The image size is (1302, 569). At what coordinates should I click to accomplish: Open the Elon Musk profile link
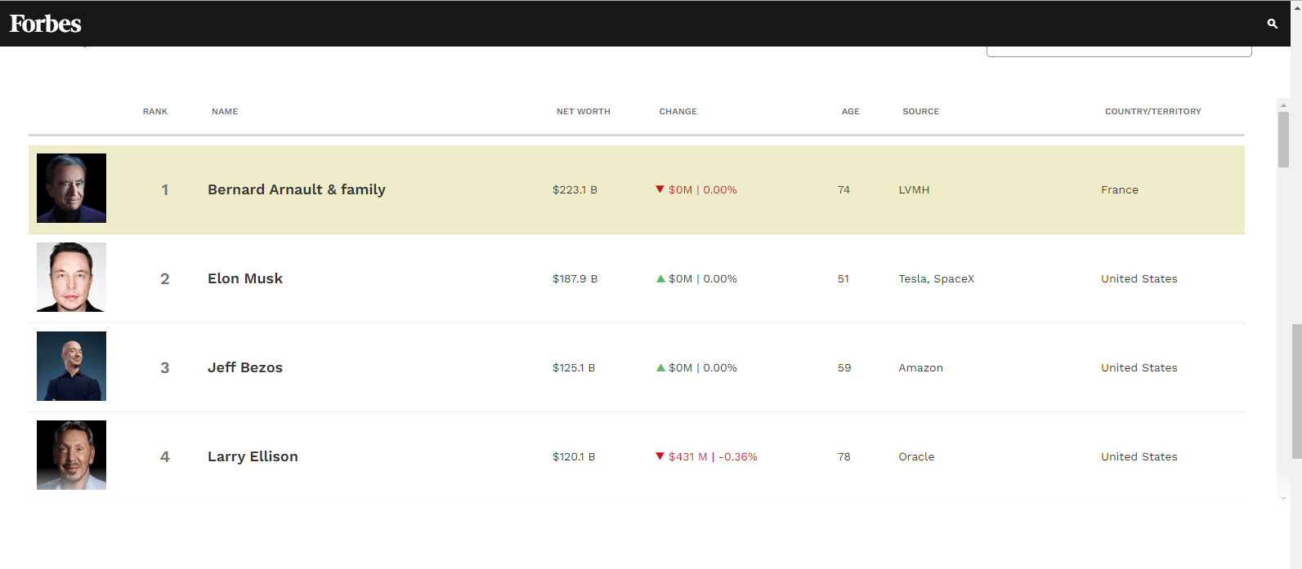[245, 278]
